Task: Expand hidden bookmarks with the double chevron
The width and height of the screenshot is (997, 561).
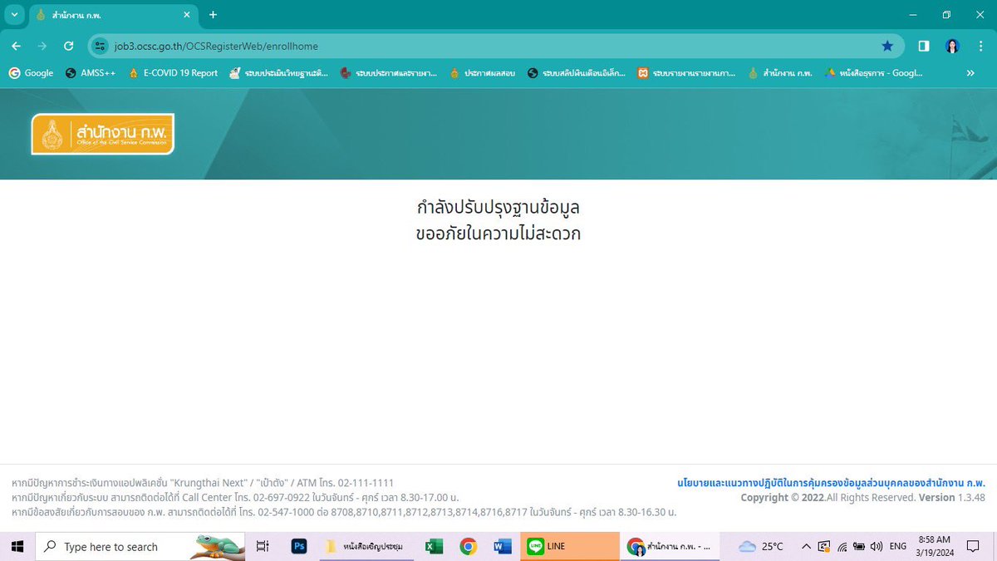Action: [x=970, y=73]
